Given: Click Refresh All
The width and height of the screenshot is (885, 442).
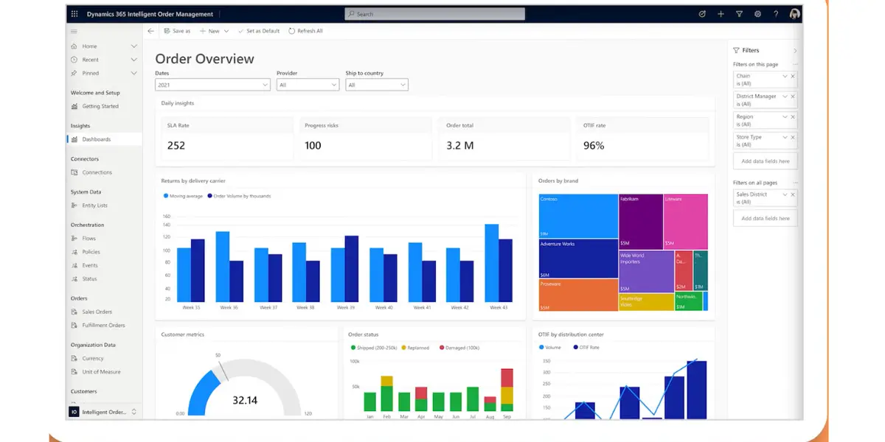Looking at the screenshot, I should click(x=305, y=31).
